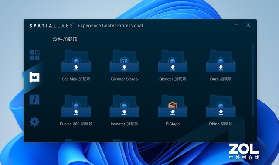This screenshot has height=165, width=279.
Task: Download the Rhino add-on folder icon
Action: pyautogui.click(x=221, y=106)
